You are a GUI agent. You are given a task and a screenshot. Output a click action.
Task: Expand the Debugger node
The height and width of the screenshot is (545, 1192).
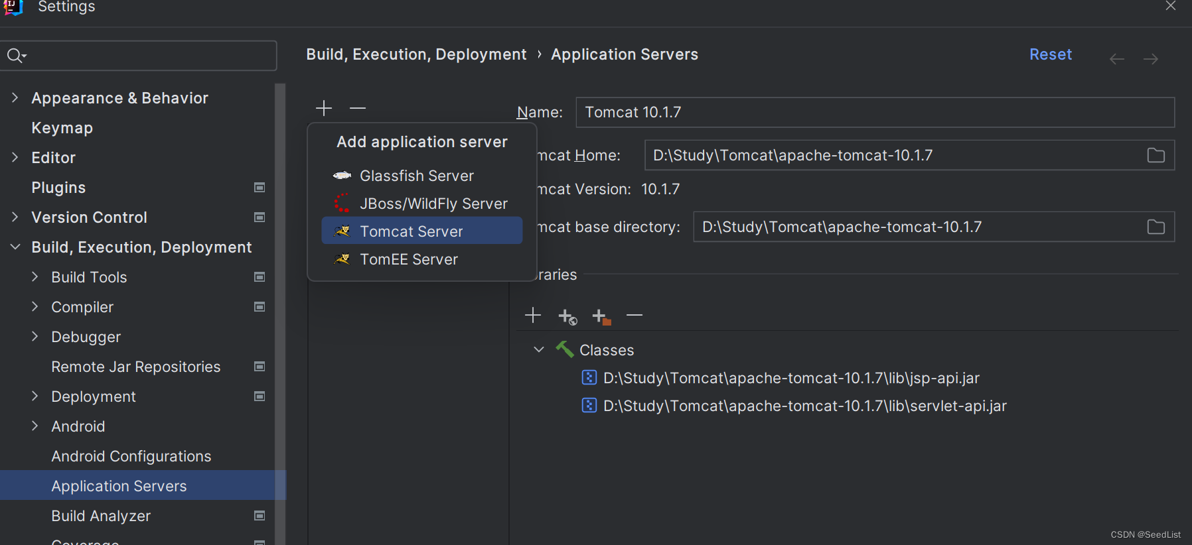coord(35,336)
